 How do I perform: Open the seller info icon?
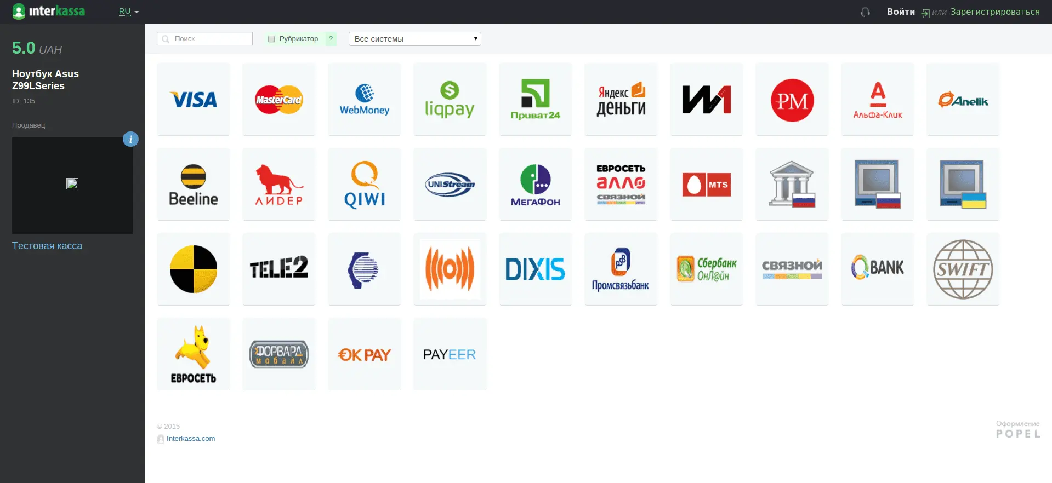pos(130,139)
